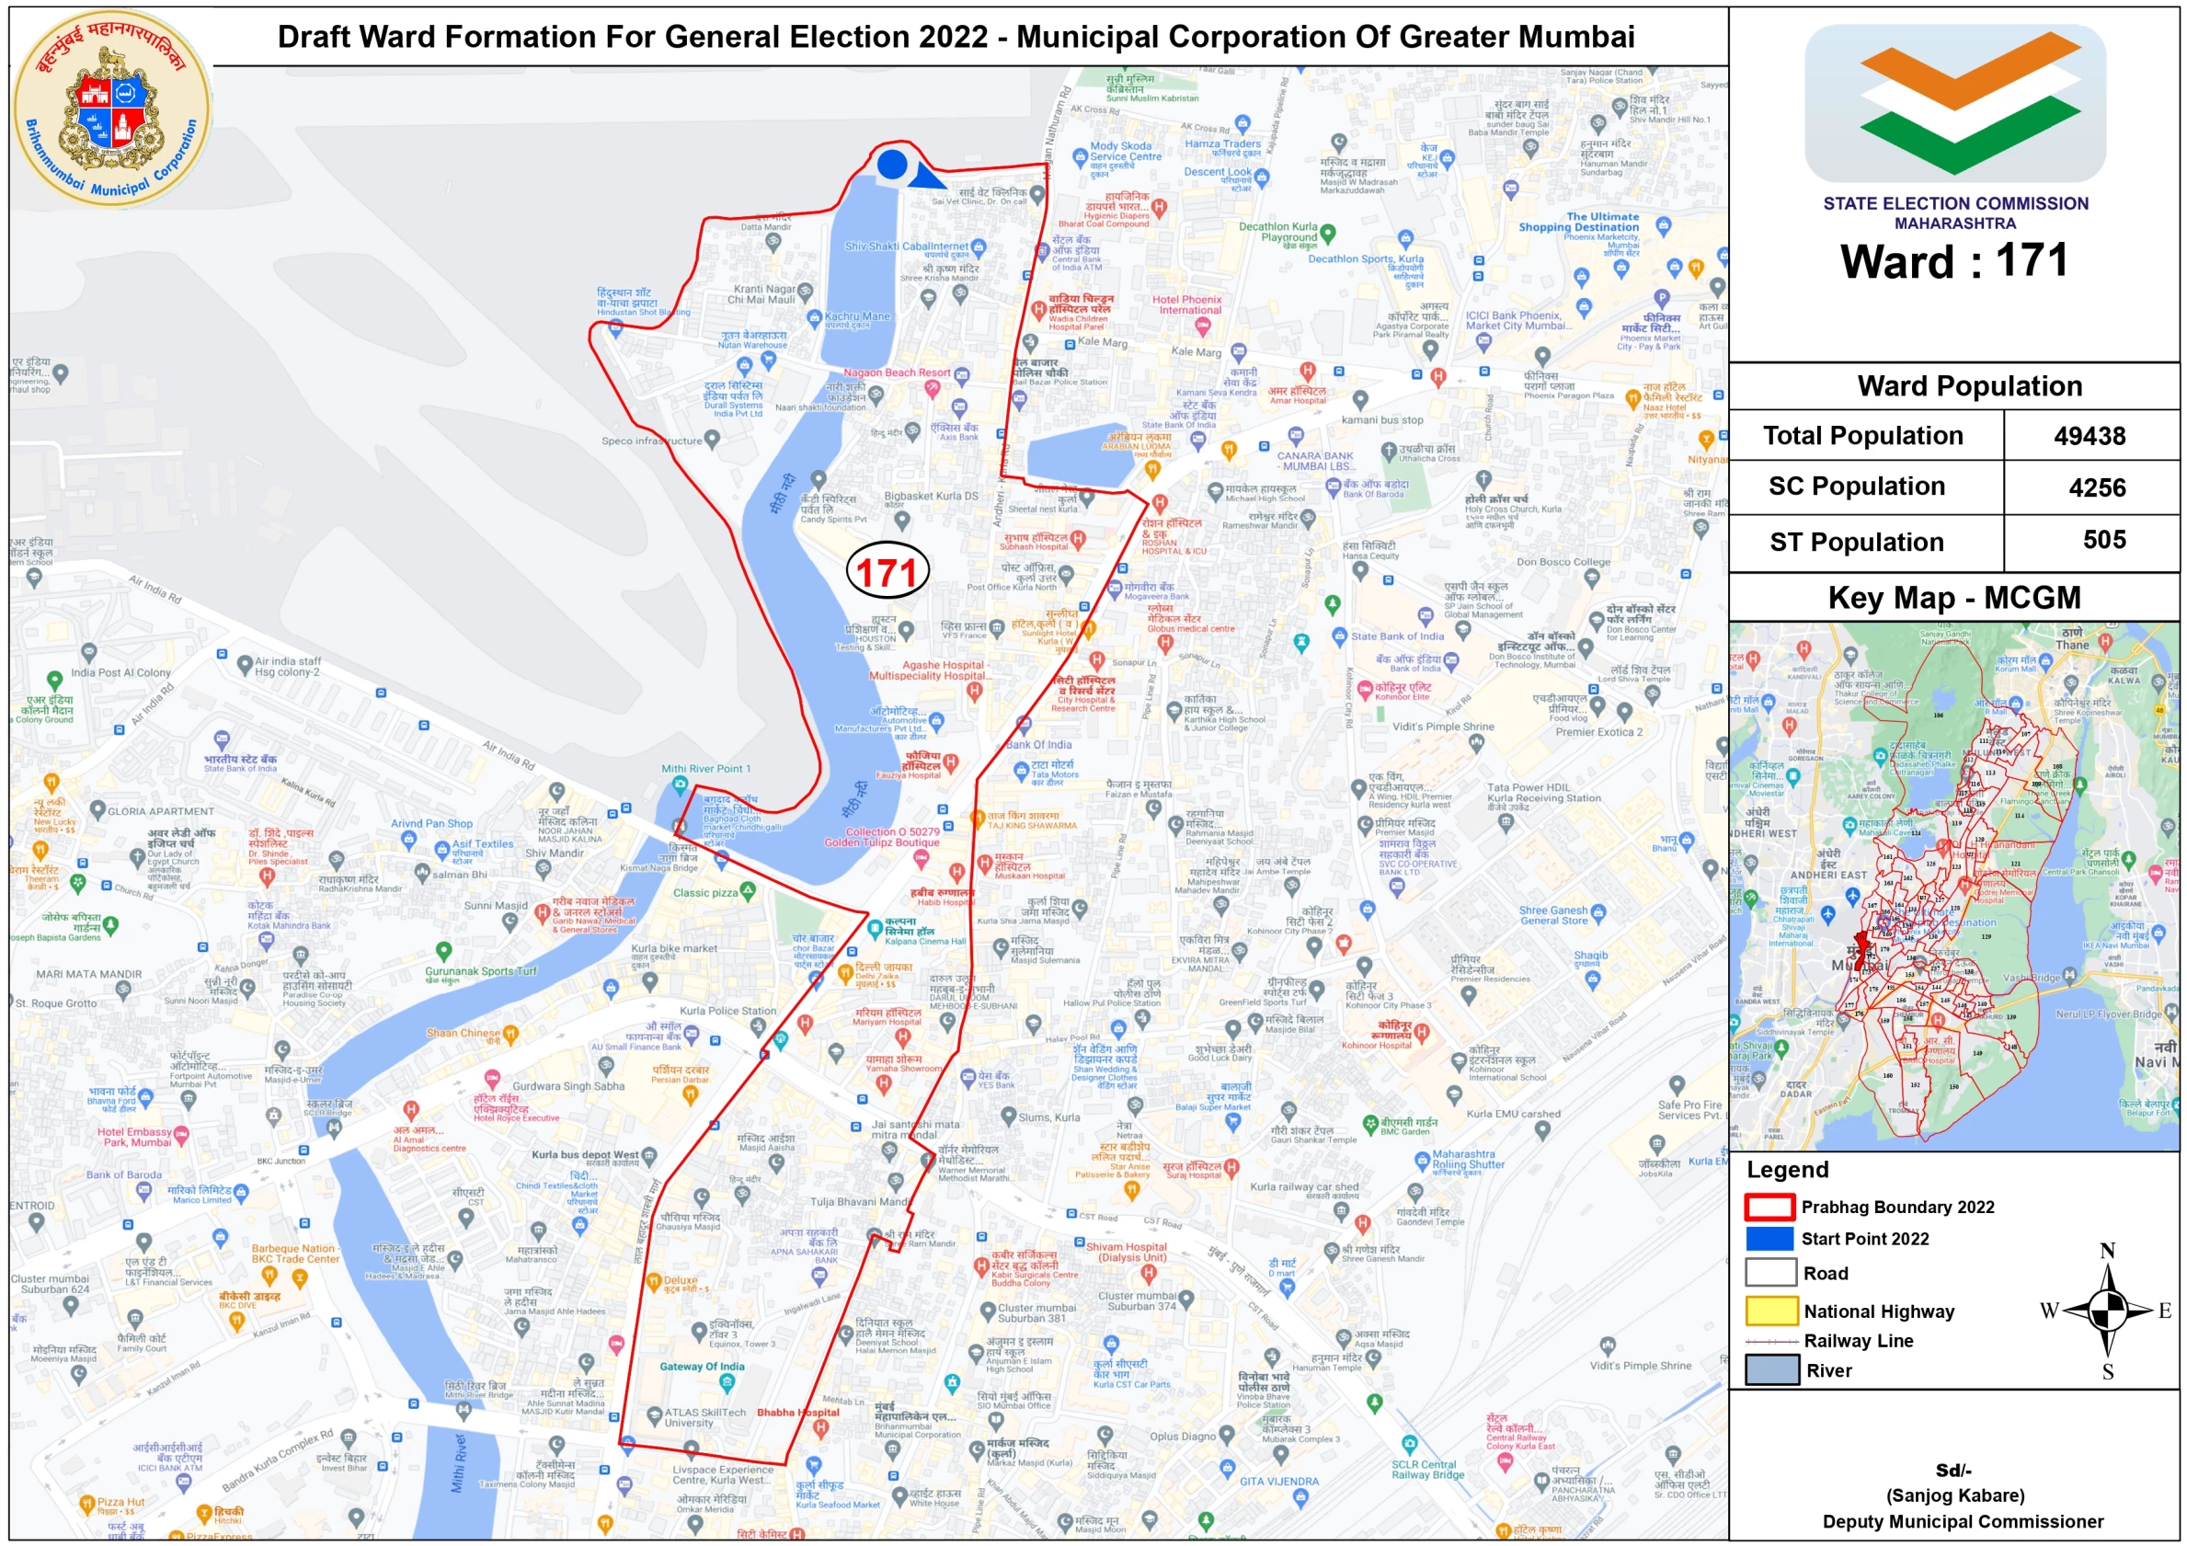
Task: Click the Classic pizza green marker
Action: (x=748, y=890)
